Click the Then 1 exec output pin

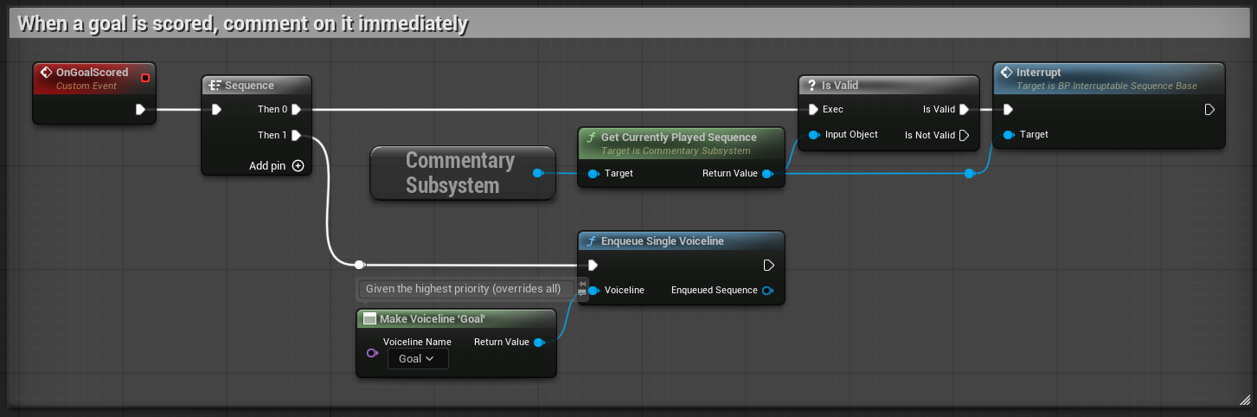tap(296, 135)
